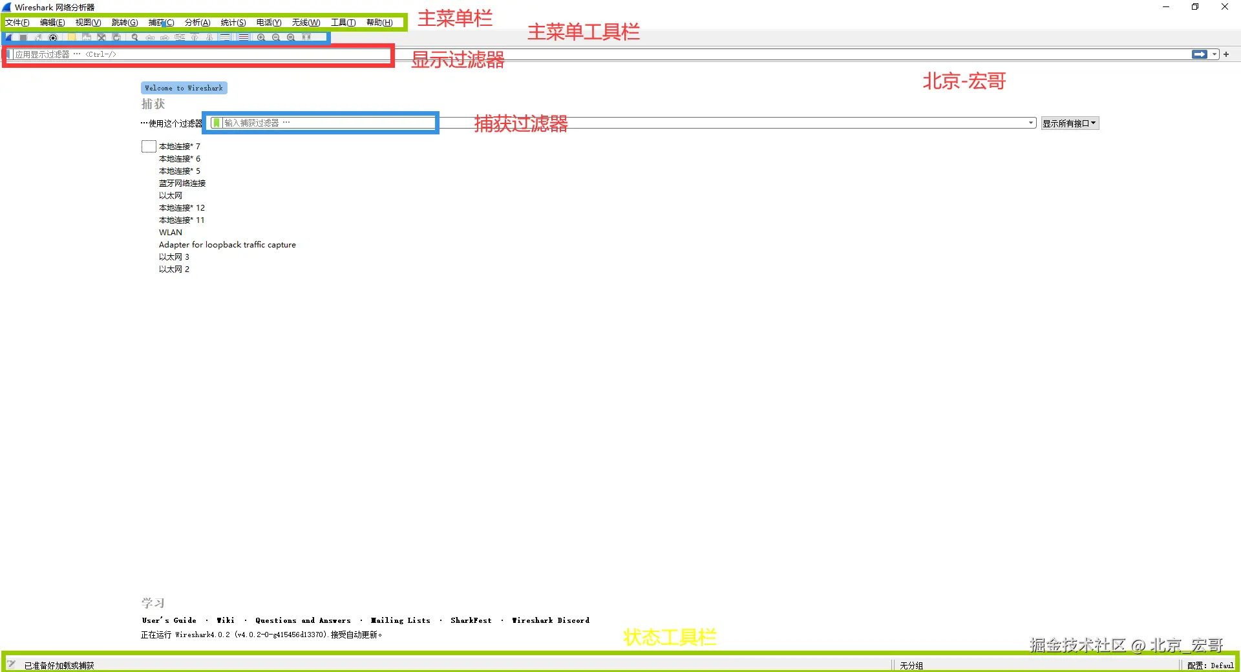This screenshot has width=1241, height=672.
Task: Open the 电话(Y) menu
Action: pyautogui.click(x=269, y=23)
